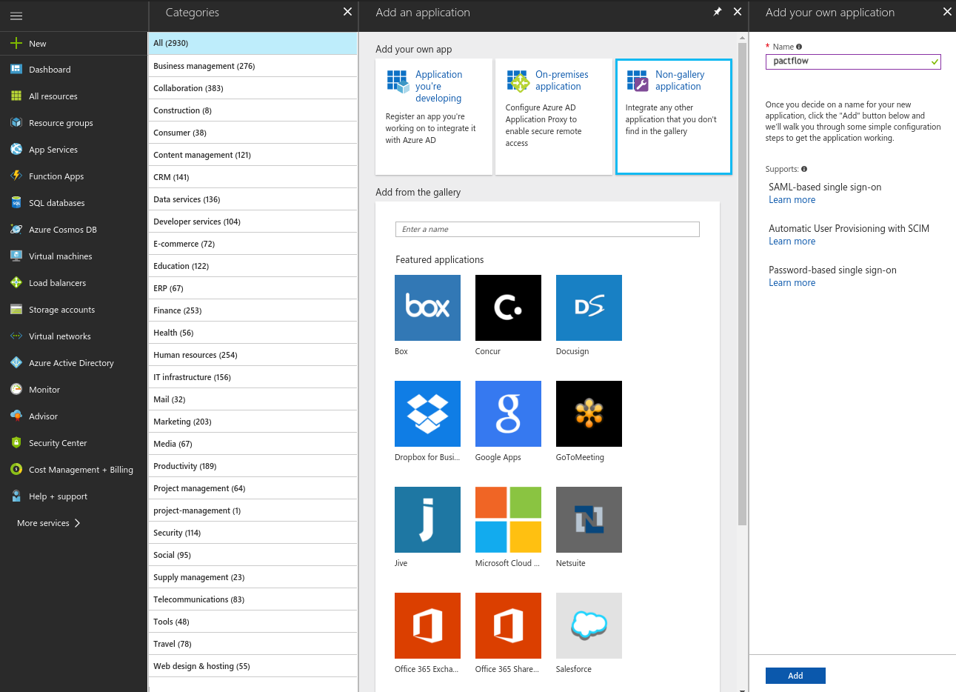The image size is (956, 692).
Task: Click the green plus New icon
Action: (x=16, y=43)
